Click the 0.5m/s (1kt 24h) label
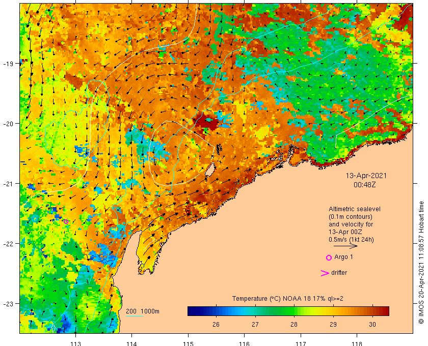 [351, 240]
